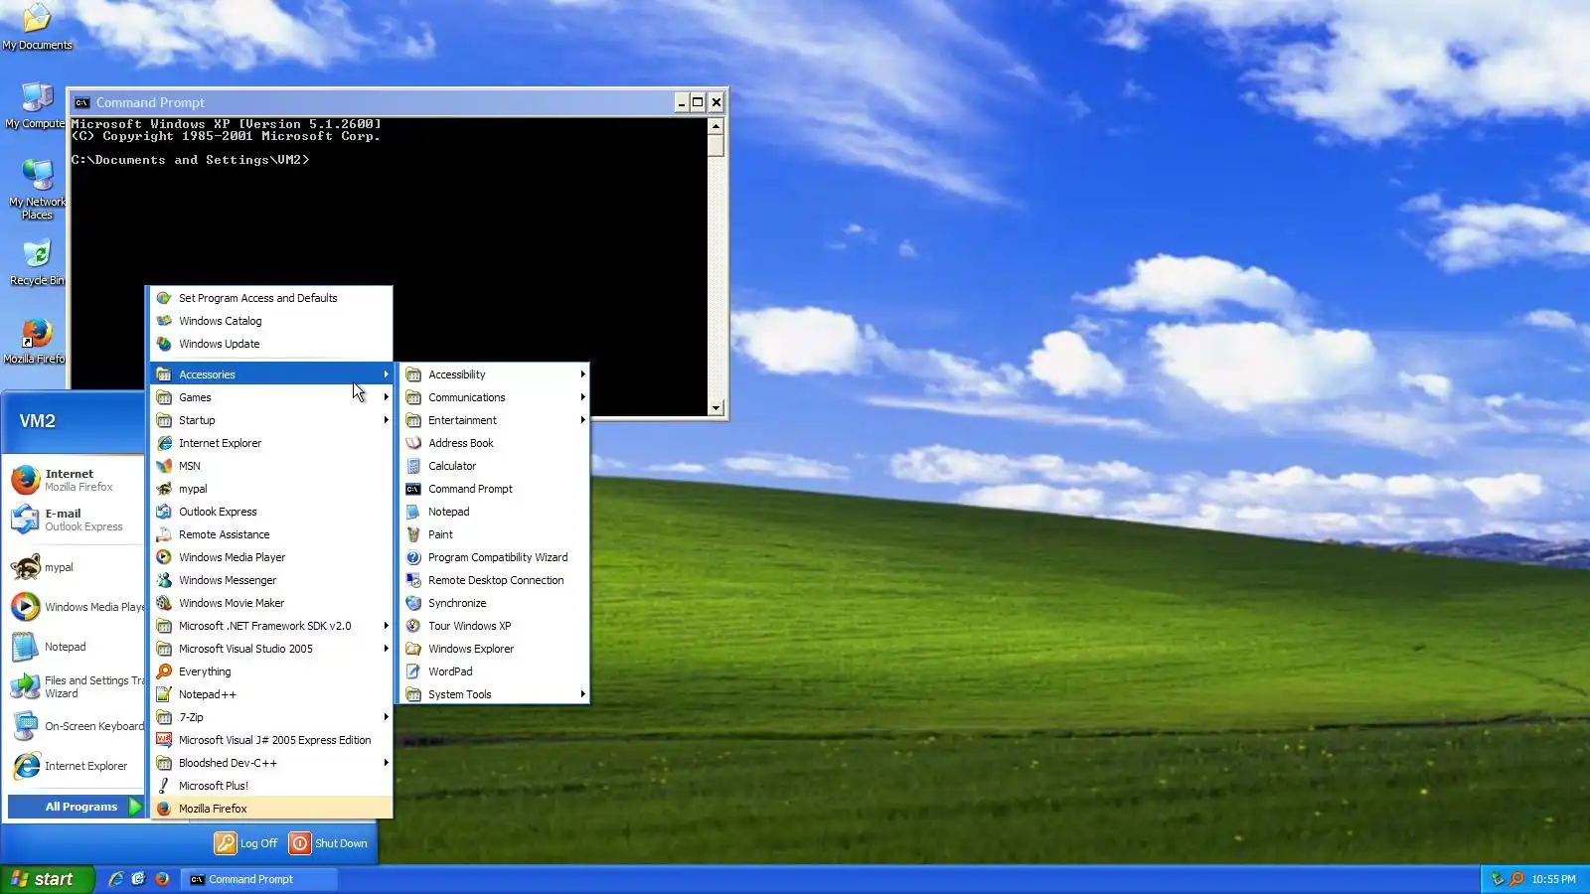The height and width of the screenshot is (894, 1590).
Task: Highlight the Accessories item in All Programs
Action: (x=271, y=374)
